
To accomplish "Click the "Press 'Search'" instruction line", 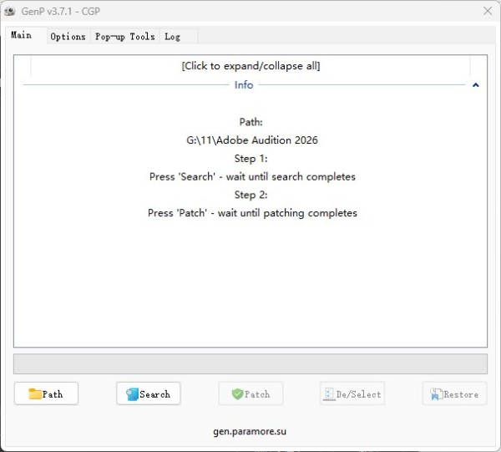I will (x=252, y=176).
